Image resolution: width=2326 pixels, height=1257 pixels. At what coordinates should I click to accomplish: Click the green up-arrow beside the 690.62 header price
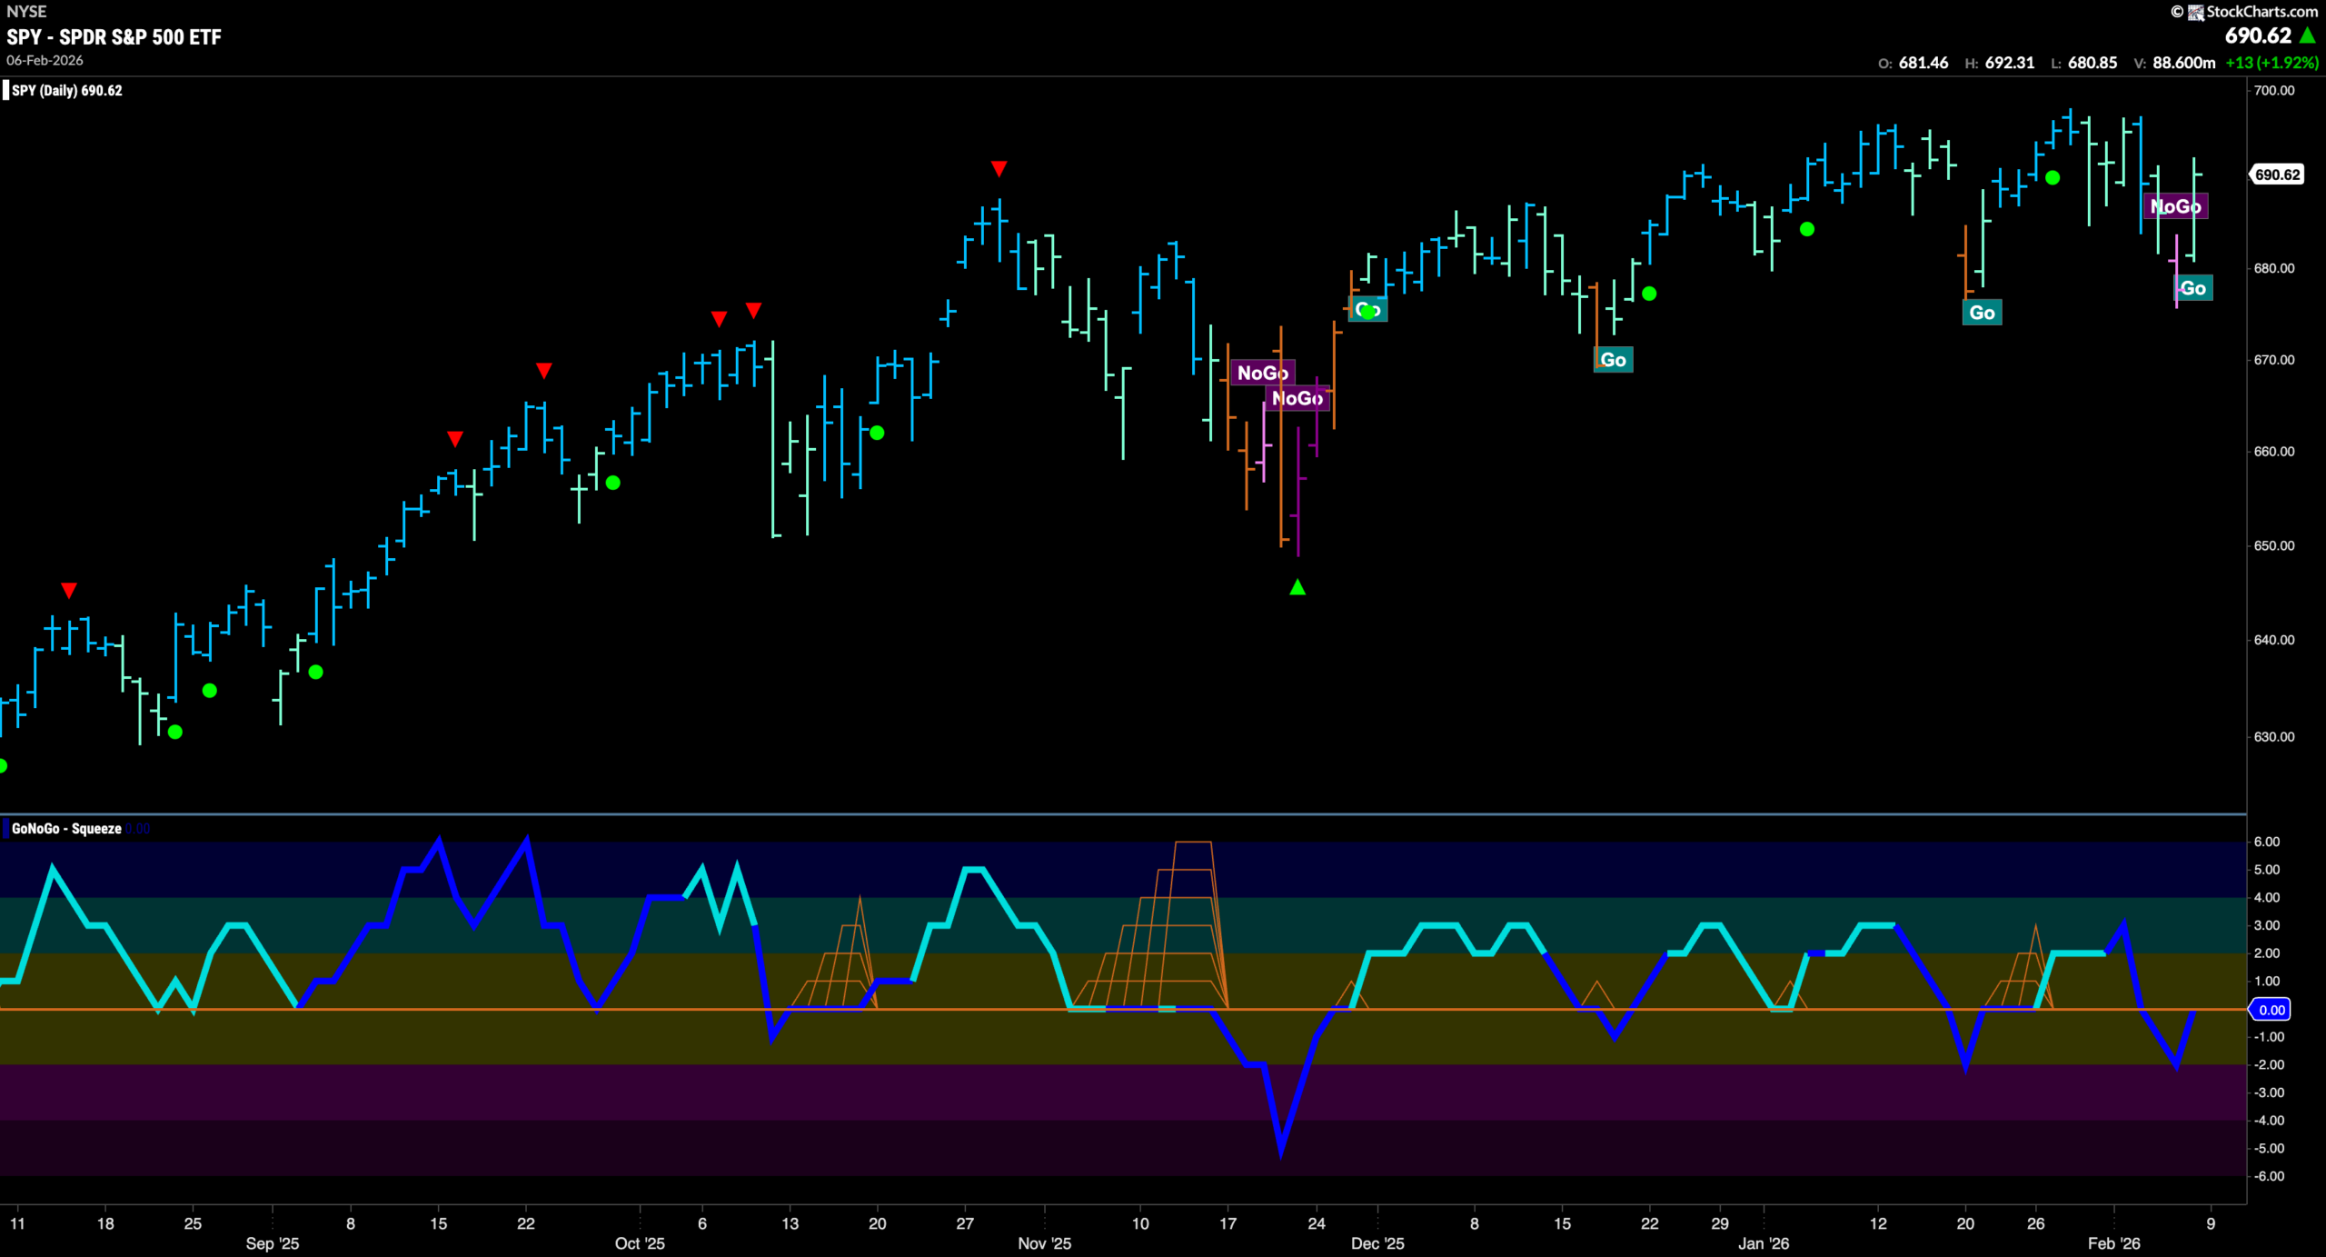(x=2308, y=35)
